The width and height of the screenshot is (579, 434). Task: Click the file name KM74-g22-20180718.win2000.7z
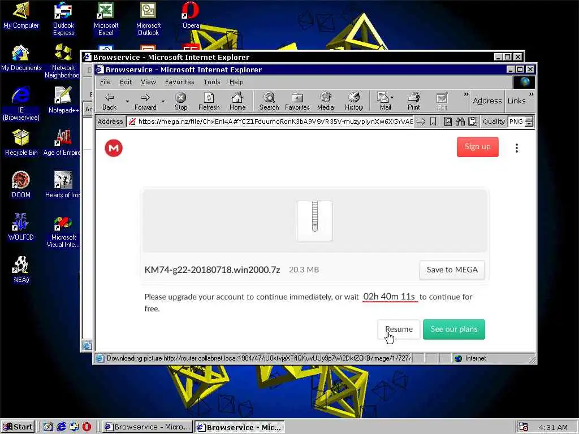(213, 270)
